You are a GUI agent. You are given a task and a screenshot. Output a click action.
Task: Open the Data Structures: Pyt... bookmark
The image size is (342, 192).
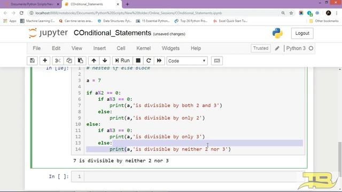point(114,21)
